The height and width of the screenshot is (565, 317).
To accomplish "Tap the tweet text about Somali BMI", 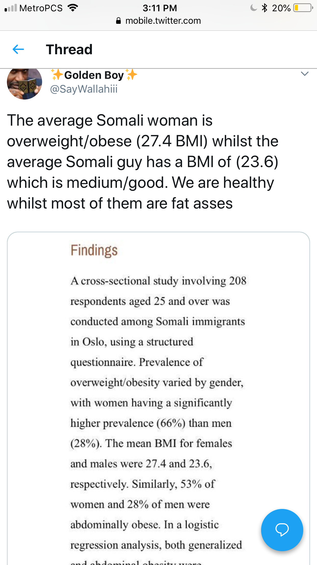I will coord(143,162).
